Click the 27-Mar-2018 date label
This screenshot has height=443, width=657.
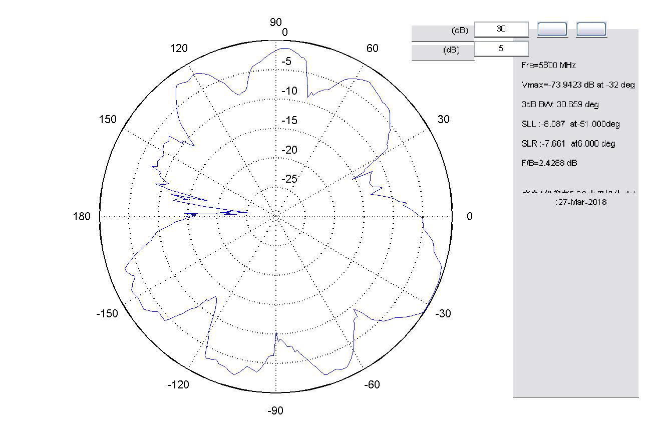(x=581, y=202)
